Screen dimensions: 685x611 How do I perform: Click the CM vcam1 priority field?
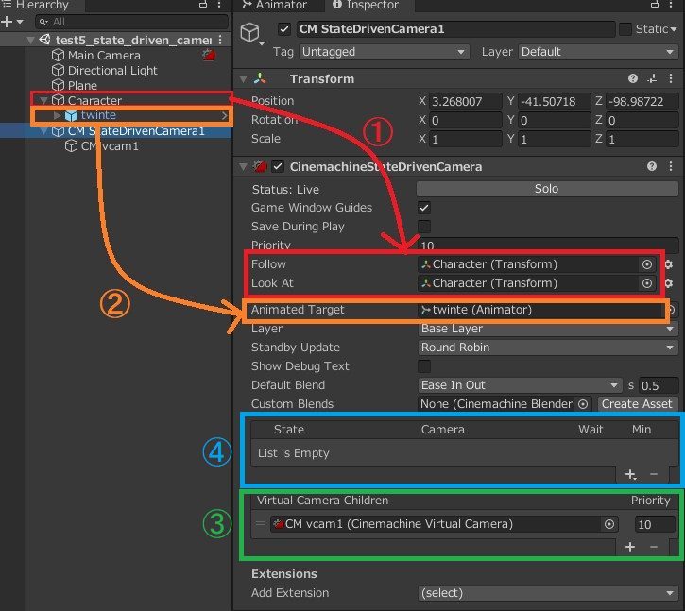click(x=655, y=524)
